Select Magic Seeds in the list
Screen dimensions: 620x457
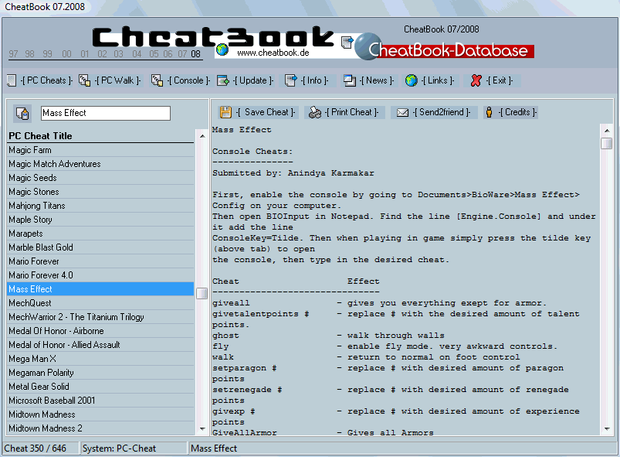coord(100,178)
